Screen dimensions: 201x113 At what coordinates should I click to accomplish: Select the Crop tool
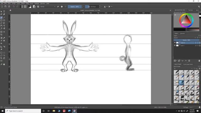1,35
